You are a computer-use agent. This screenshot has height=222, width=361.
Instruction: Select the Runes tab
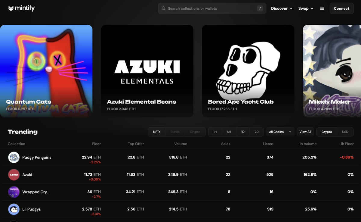coord(175,132)
